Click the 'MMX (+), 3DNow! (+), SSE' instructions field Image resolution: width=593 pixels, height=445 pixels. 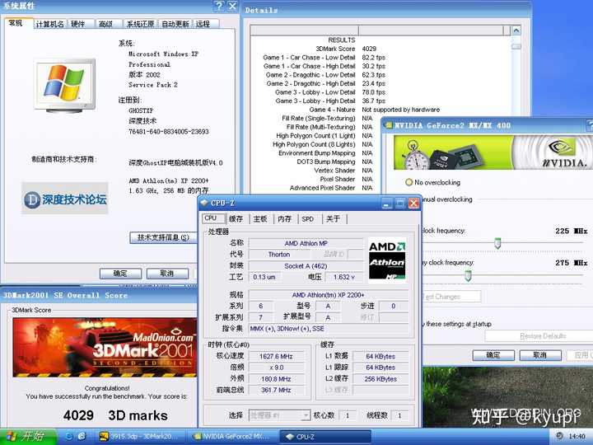click(329, 329)
